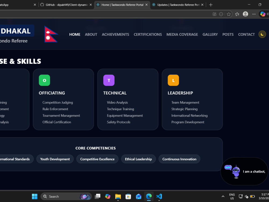Click Strategic Planning text

pyautogui.click(x=185, y=109)
